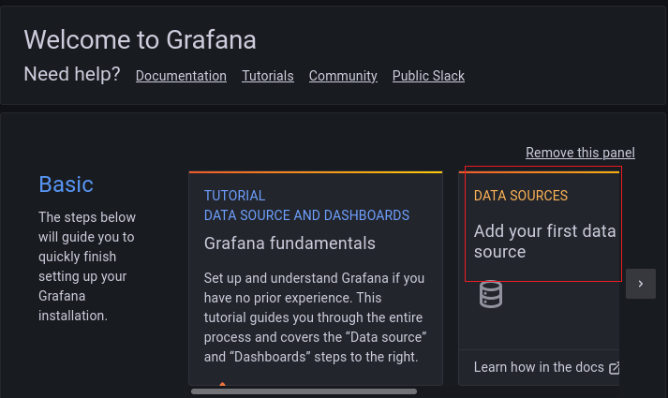668x398 pixels.
Task: Click the Add your first data source heading
Action: [x=545, y=242]
